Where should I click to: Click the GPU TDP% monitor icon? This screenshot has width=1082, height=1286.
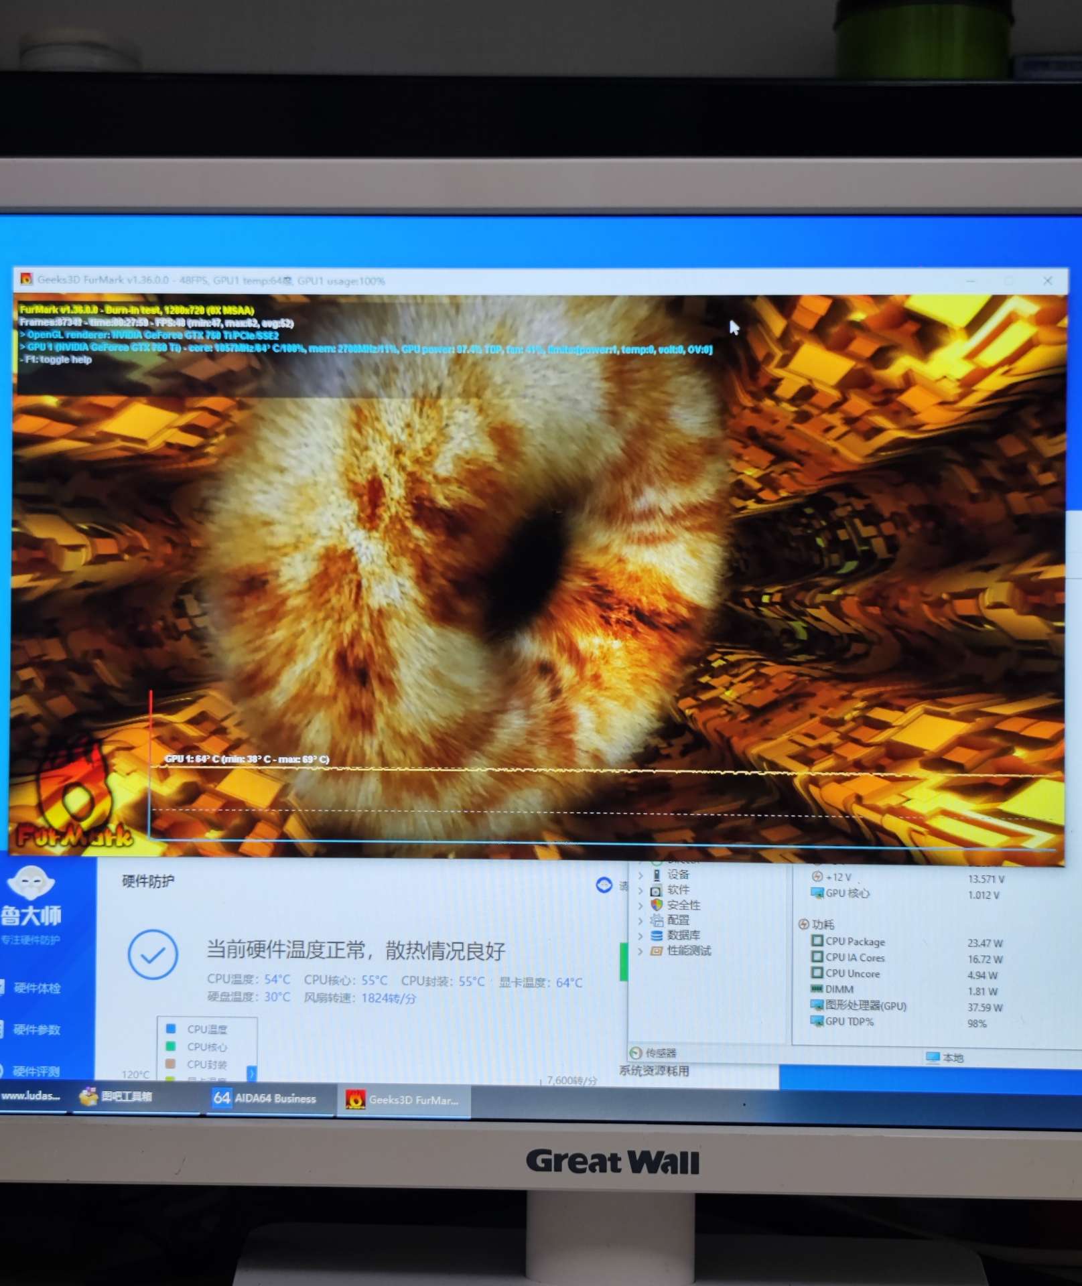click(x=817, y=1021)
